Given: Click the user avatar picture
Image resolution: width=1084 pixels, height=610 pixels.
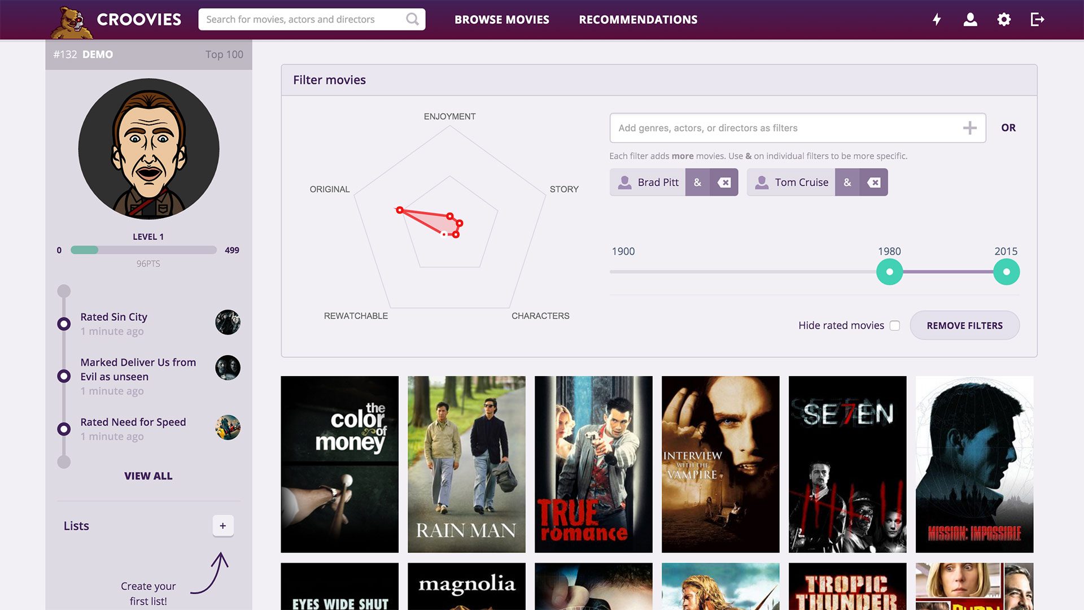Looking at the screenshot, I should point(148,149).
